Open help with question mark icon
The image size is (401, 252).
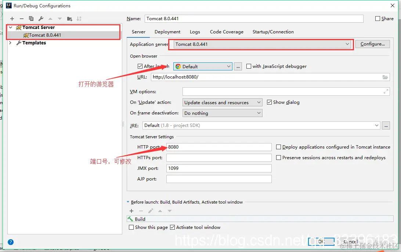pos(11,242)
